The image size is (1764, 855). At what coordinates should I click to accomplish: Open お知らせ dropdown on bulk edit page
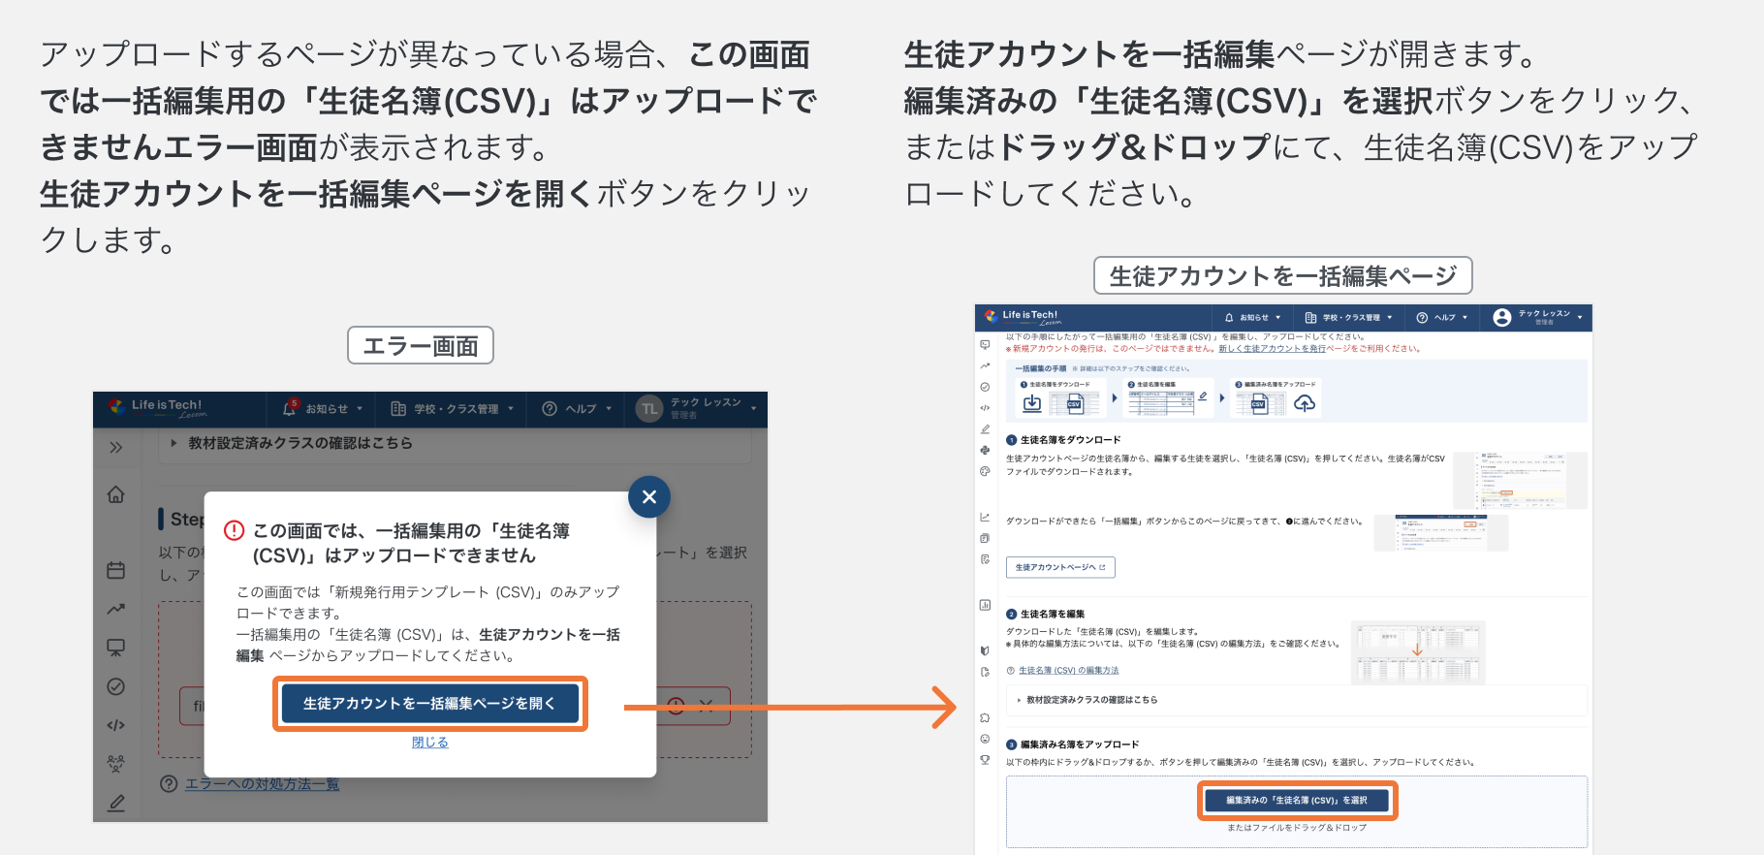point(1252,317)
